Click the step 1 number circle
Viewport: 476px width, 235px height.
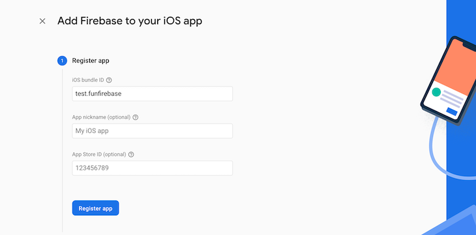62,61
